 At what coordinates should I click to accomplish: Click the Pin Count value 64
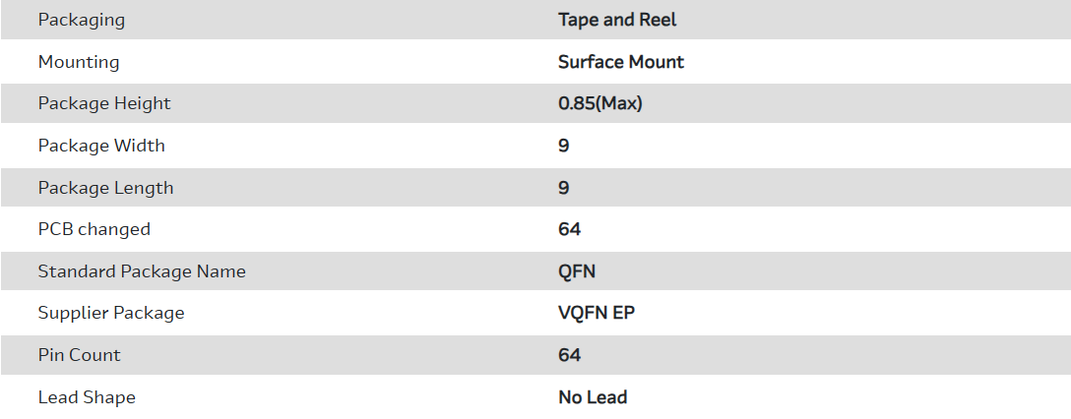(569, 355)
